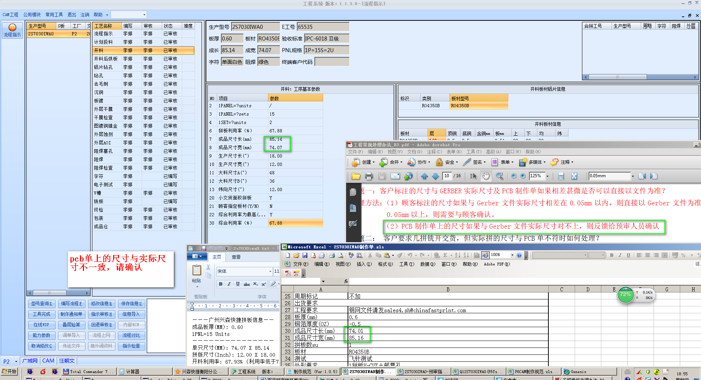
Task: Click the highlight color pen in WordPad
Action: pos(273,284)
